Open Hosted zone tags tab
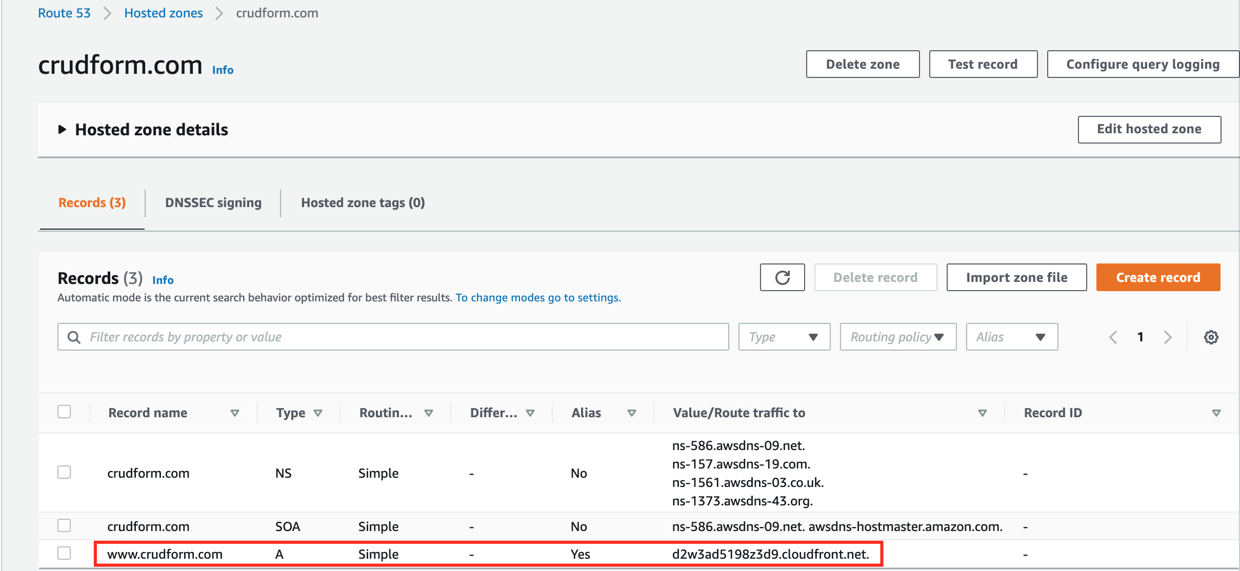1240x571 pixels. pos(363,202)
